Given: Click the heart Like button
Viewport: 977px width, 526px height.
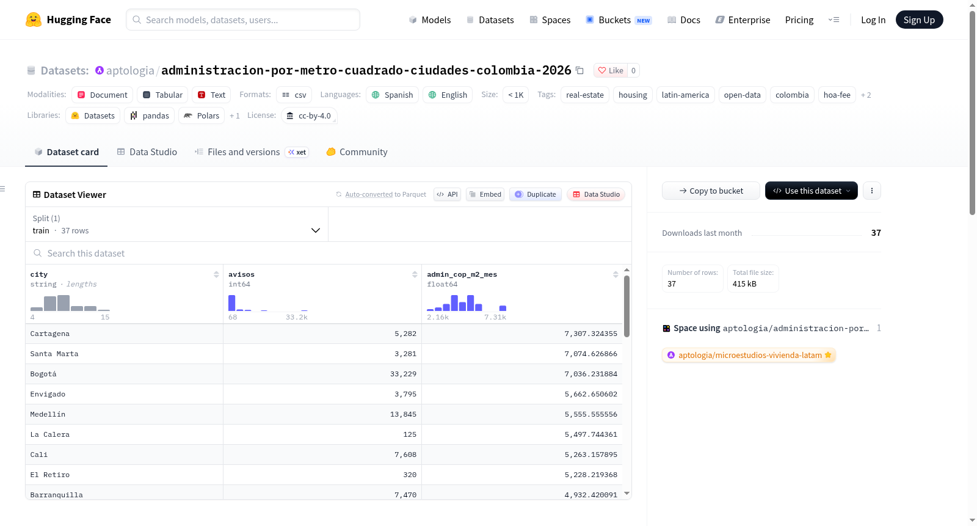Looking at the screenshot, I should [x=611, y=70].
